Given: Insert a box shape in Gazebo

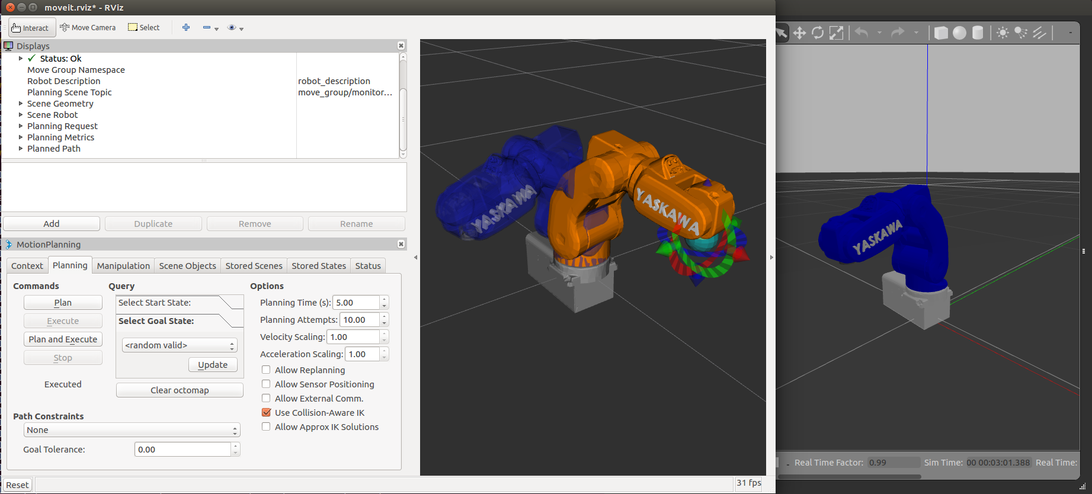Looking at the screenshot, I should pos(941,33).
